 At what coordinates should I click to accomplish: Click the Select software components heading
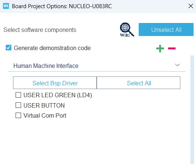[40, 30]
